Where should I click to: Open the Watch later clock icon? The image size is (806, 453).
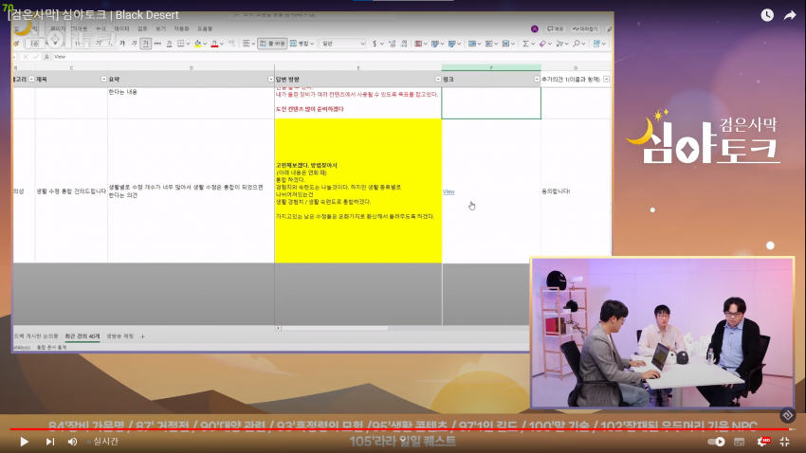(767, 15)
